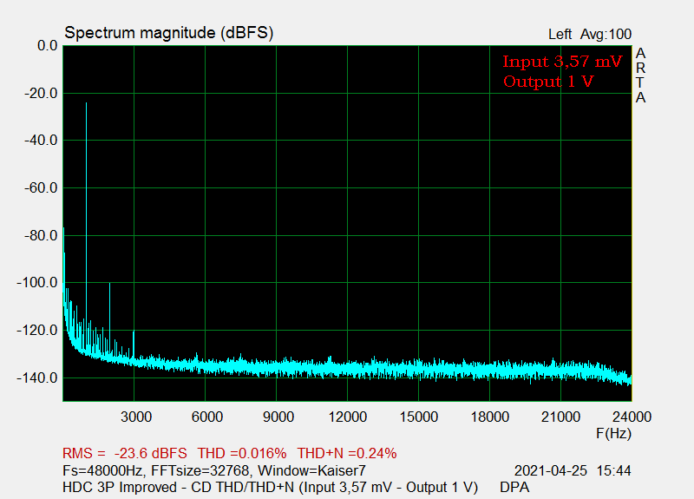Click the third harmonic peak at 3000 Hz
The width and height of the screenshot is (694, 499).
tap(134, 345)
